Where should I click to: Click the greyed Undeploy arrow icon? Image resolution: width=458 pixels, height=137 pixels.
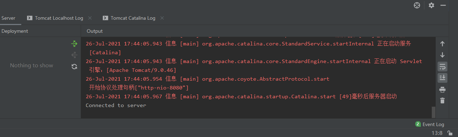74,55
